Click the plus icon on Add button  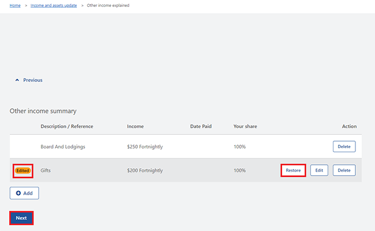tap(18, 193)
